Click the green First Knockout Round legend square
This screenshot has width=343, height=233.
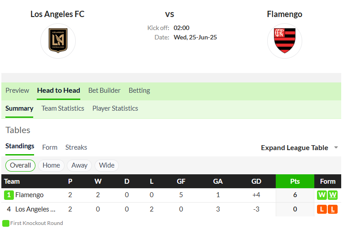point(6,224)
